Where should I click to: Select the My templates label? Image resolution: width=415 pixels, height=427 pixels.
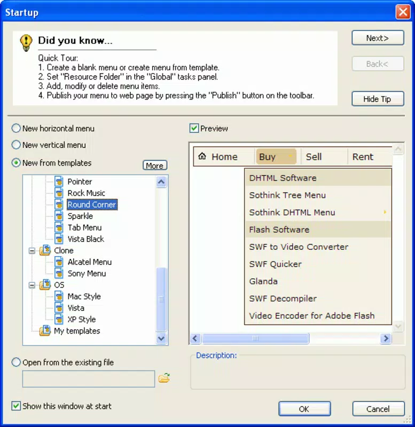click(x=77, y=331)
